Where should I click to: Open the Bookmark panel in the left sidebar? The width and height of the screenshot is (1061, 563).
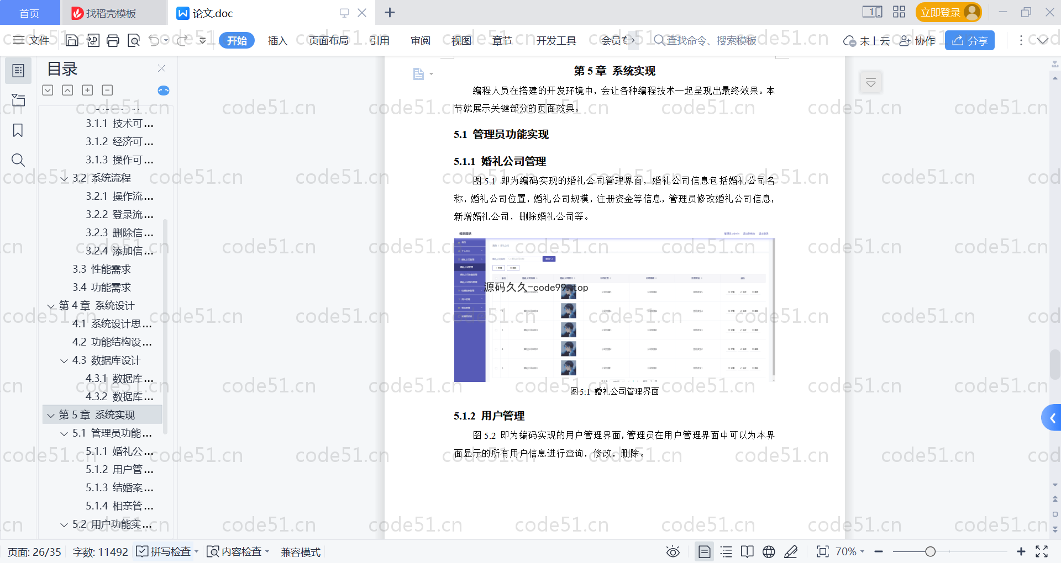point(18,130)
